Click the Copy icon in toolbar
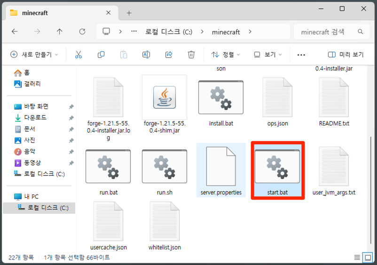This screenshot has width=377, height=265. (x=101, y=55)
